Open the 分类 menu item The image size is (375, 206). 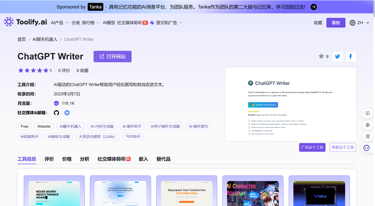(76, 23)
